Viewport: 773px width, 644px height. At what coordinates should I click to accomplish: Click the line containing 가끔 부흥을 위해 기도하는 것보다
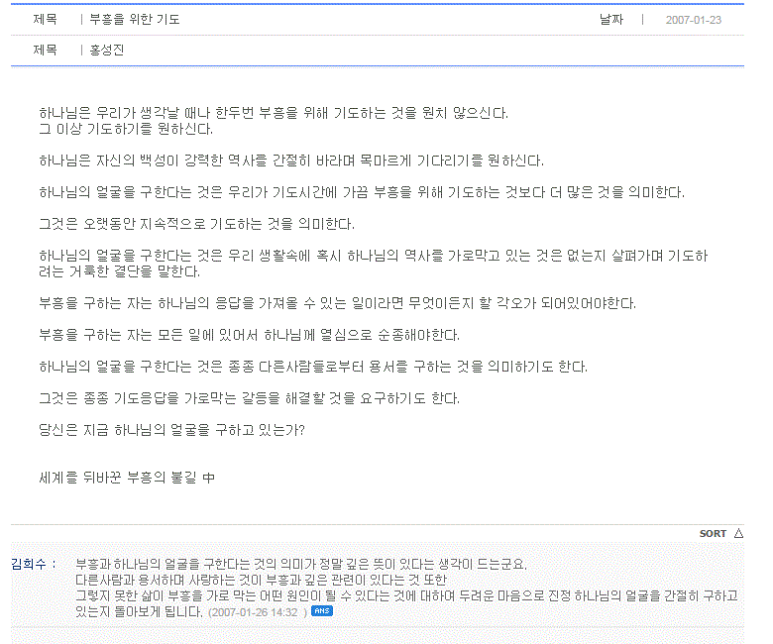pos(362,192)
